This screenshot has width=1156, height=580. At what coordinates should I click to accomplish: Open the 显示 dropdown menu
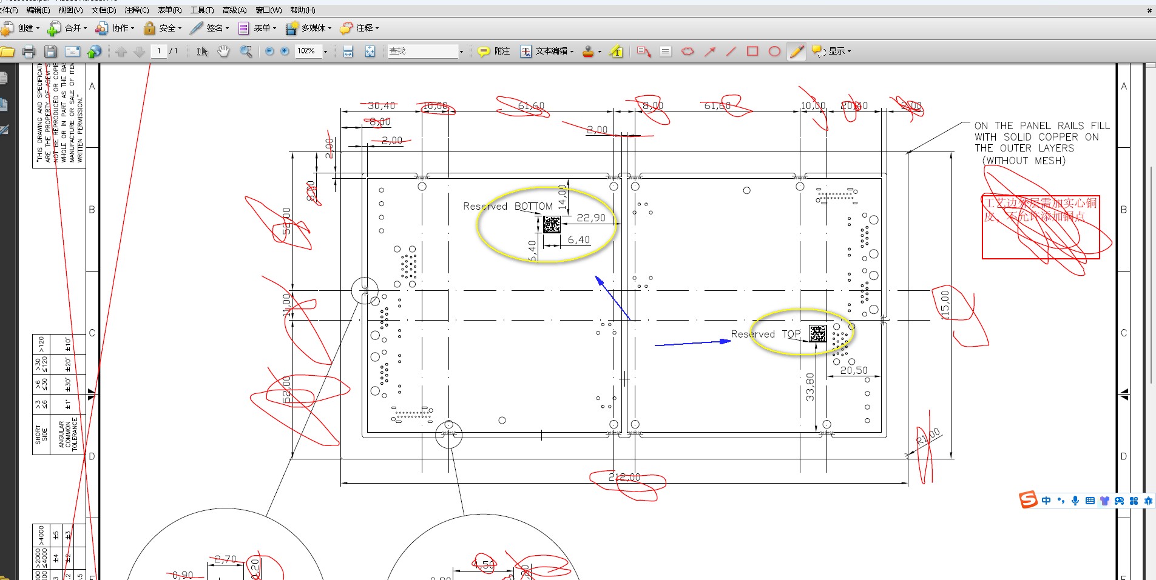pyautogui.click(x=832, y=52)
